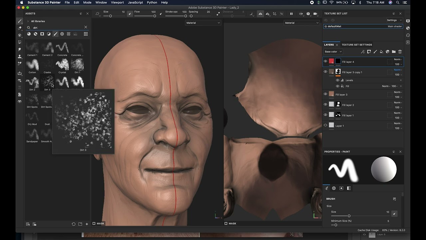
Task: Adjust the top toolbar Flow slider
Action: 144,16
